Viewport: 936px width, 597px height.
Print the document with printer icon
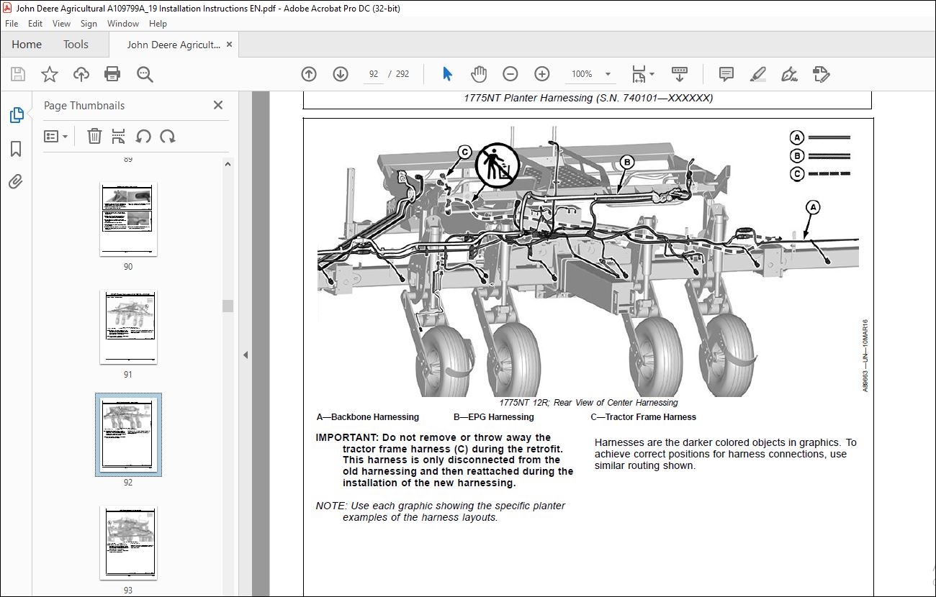click(x=112, y=74)
